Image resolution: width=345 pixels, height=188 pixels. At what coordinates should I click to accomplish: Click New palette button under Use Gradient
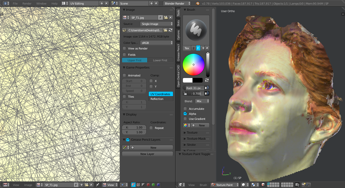point(200,125)
